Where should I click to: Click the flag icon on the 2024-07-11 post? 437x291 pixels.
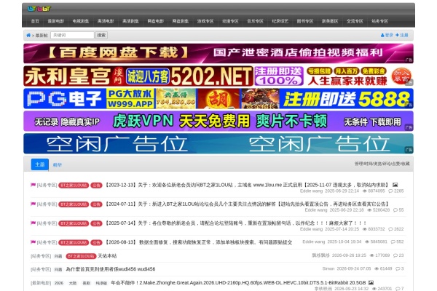click(x=34, y=204)
